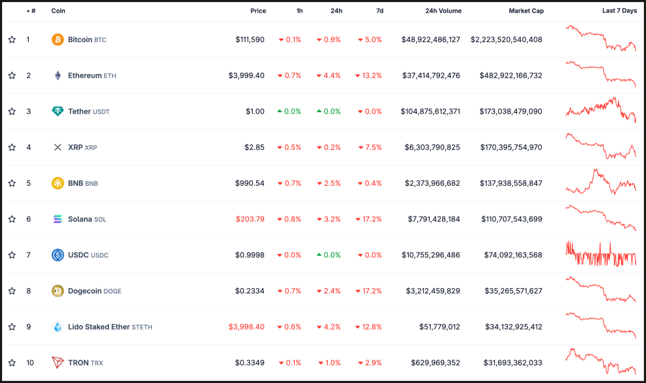Open the Ethereum ETH coin link
This screenshot has height=383, width=646.
pyautogui.click(x=92, y=76)
